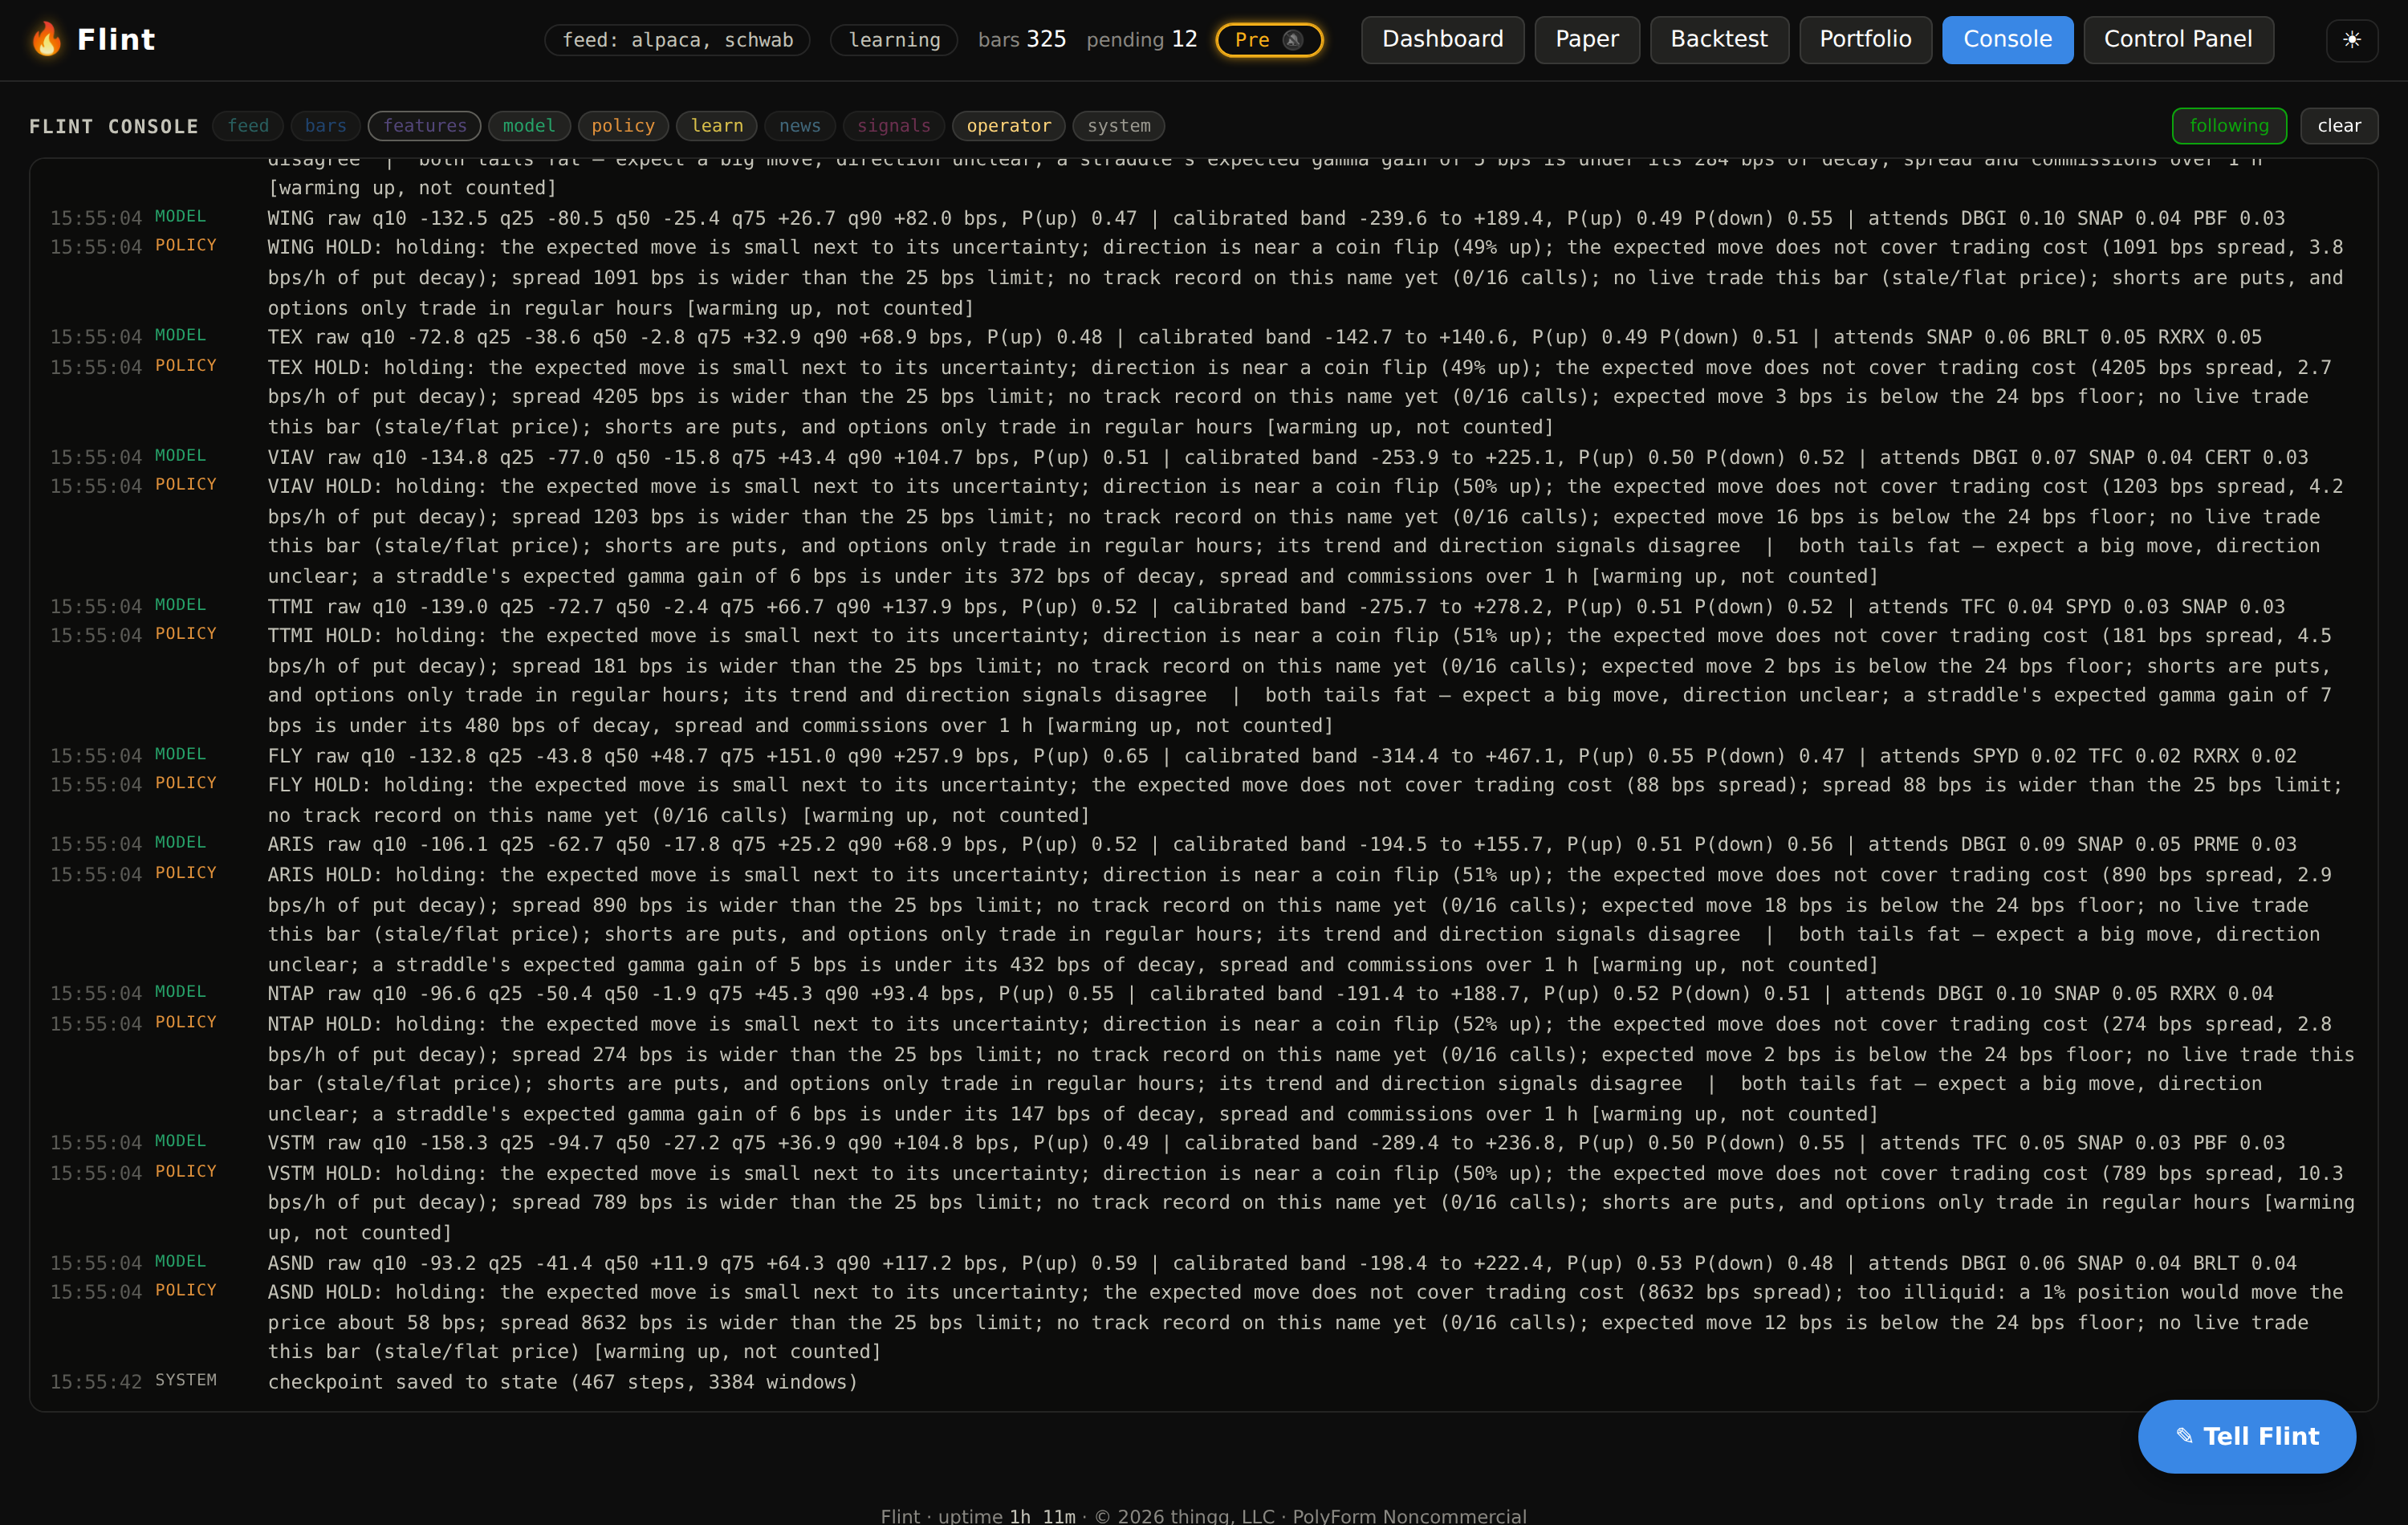
Task: Click the feed: alpaca, schwab status pill
Action: [x=677, y=40]
